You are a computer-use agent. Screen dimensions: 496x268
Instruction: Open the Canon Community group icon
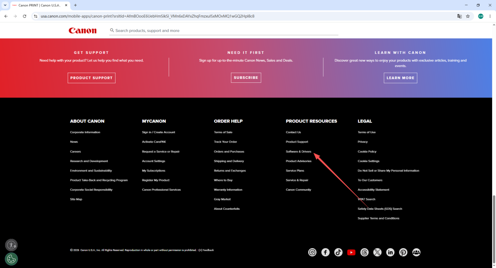click(x=416, y=252)
